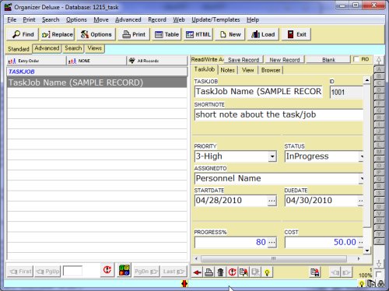389x291 pixels.
Task: Open the Replace tool
Action: pos(58,34)
